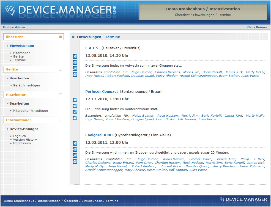Delete the Coolgard 3000 appointment via X icon
This screenshot has height=207, width=271.
click(x=75, y=143)
